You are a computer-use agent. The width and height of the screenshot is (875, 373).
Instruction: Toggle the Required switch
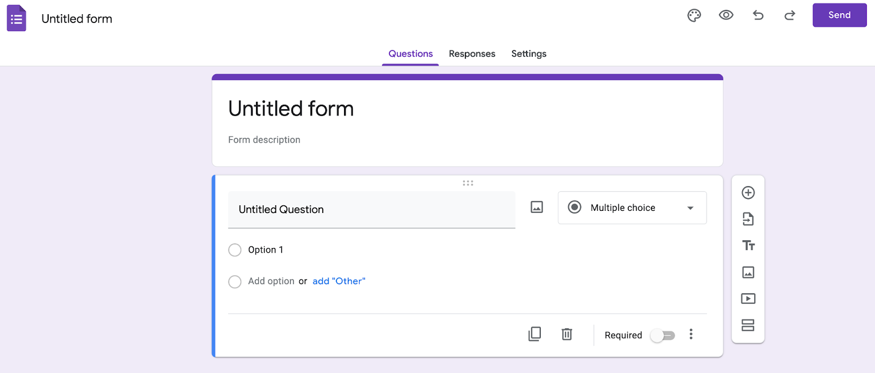point(663,335)
